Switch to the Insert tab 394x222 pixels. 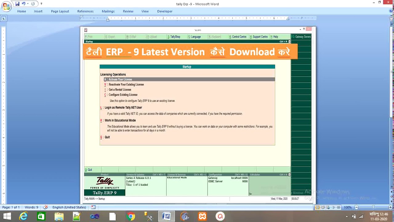tap(38, 11)
